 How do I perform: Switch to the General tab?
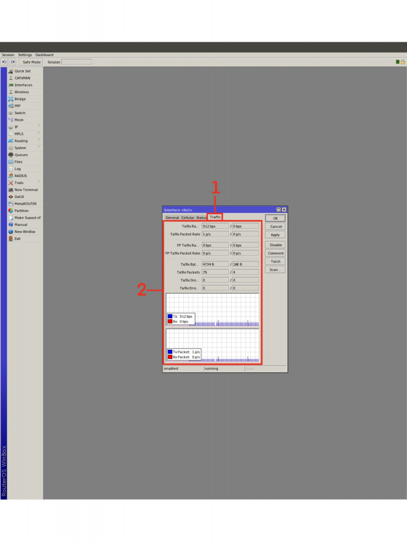pos(172,218)
